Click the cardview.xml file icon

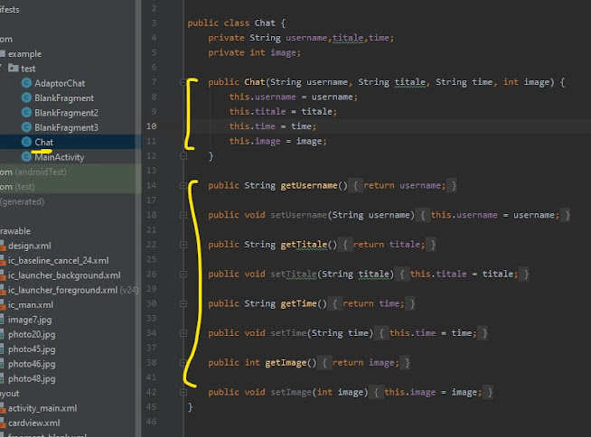[3, 423]
